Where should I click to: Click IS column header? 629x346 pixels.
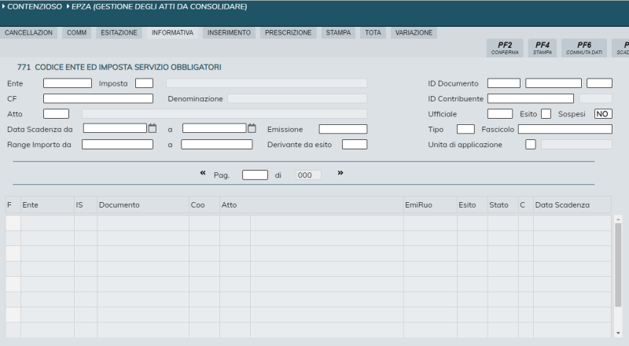point(86,204)
